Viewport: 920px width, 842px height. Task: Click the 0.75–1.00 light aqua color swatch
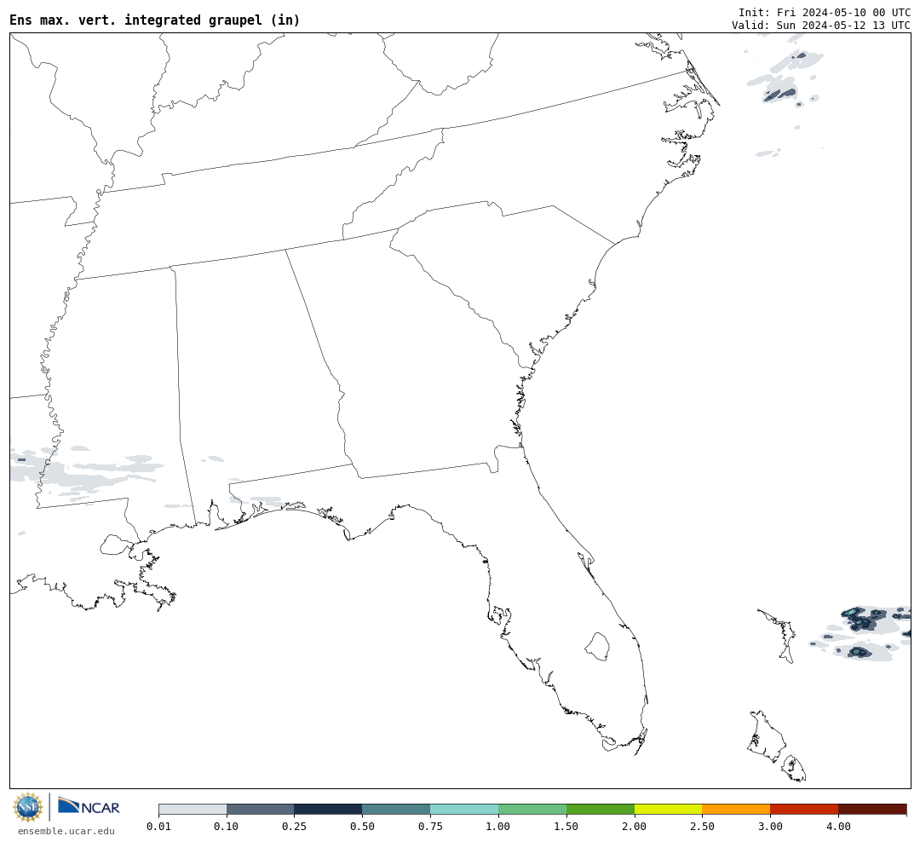pyautogui.click(x=464, y=809)
